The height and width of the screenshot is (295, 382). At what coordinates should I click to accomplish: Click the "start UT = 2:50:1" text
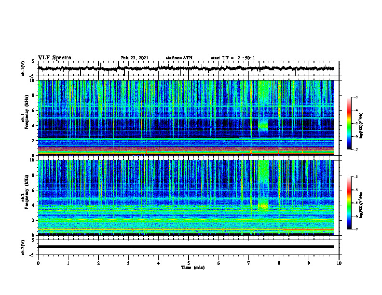[x=233, y=58]
